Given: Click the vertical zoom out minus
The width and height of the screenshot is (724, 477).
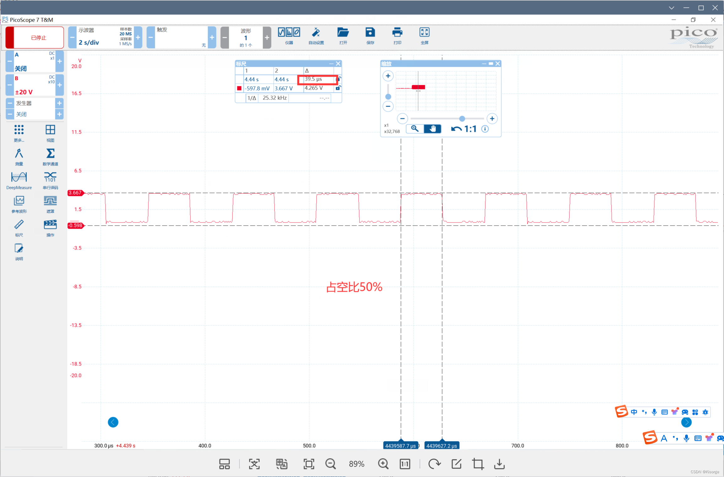Looking at the screenshot, I should (388, 106).
